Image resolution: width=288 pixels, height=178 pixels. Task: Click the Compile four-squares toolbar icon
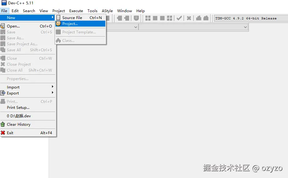(x=148, y=18)
